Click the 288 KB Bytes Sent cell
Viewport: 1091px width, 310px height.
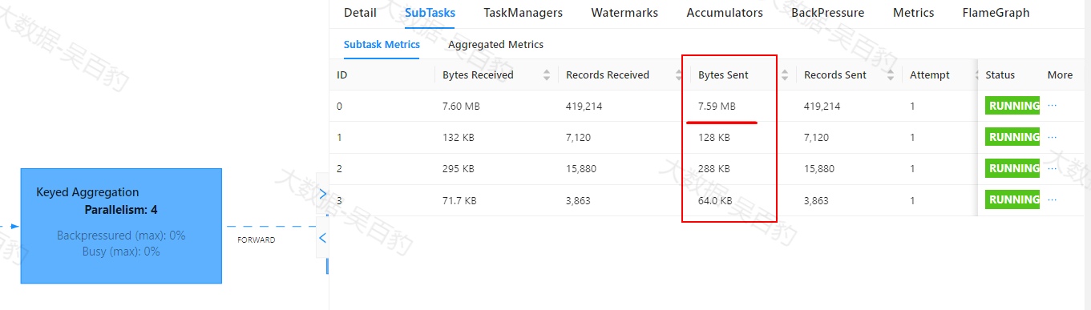(714, 168)
